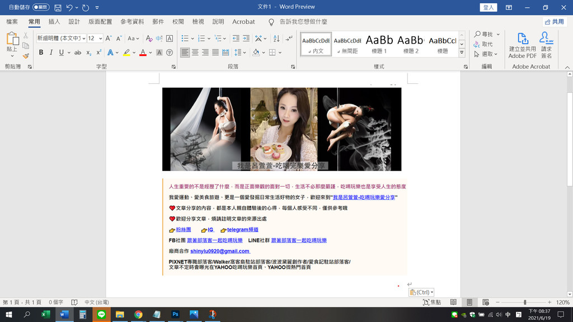Image resolution: width=573 pixels, height=322 pixels.
Task: Click the 取代 replace button
Action: [x=483, y=44]
